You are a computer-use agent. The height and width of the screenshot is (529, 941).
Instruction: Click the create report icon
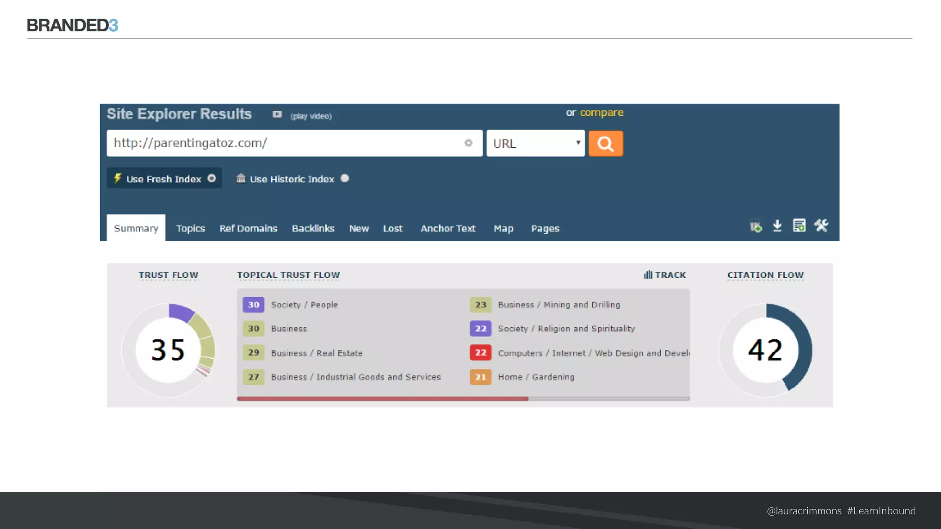click(799, 225)
